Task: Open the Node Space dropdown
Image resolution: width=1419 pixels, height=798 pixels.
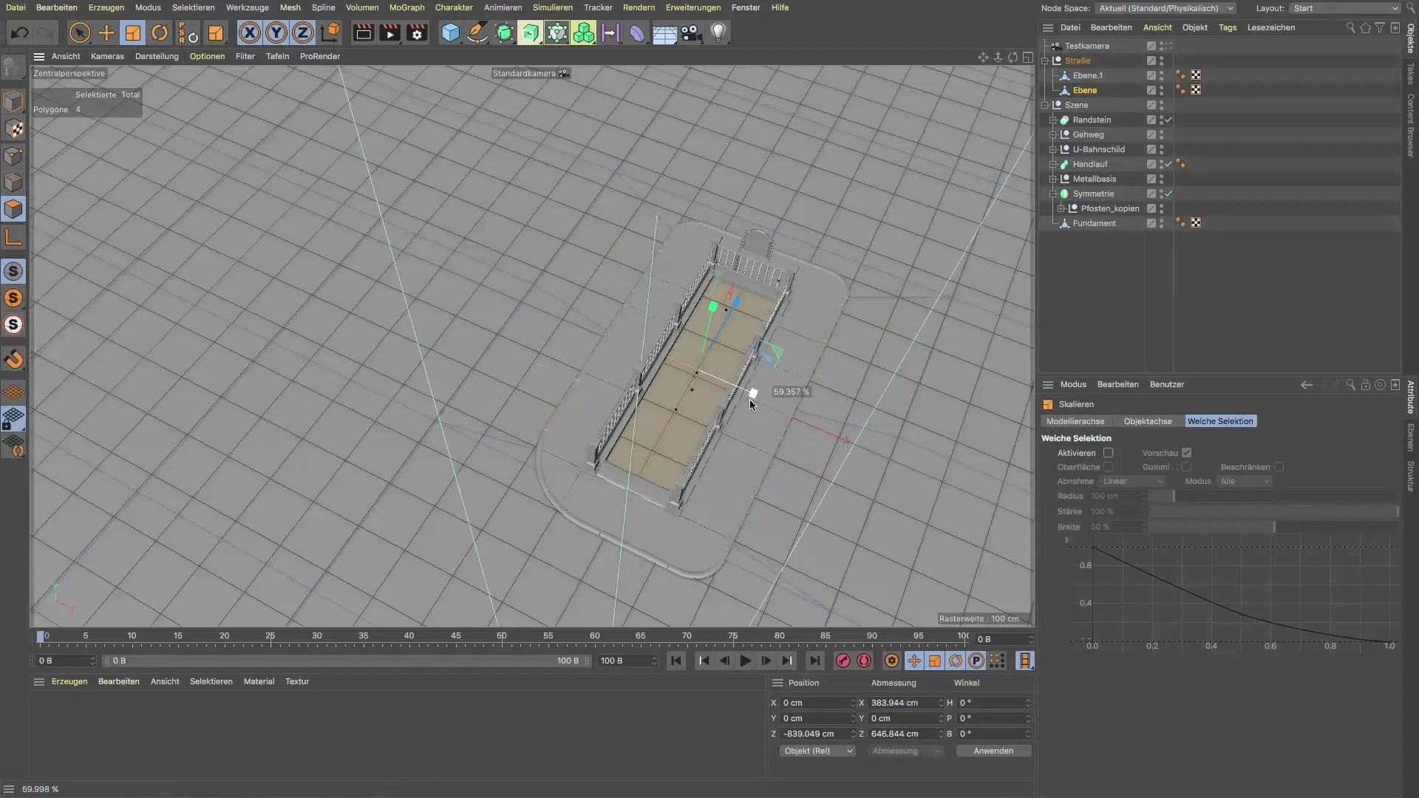Action: click(x=1166, y=8)
